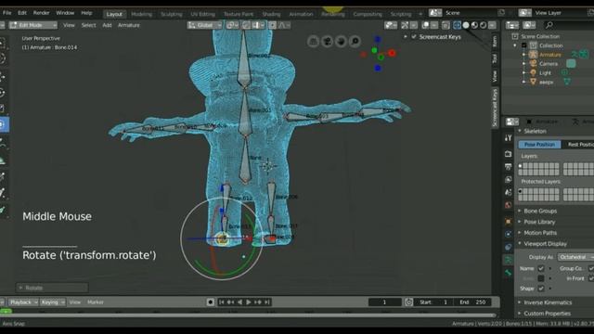Expand the Custom Properties panel
The width and height of the screenshot is (594, 334).
[x=547, y=314]
